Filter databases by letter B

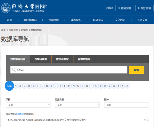coord(20,86)
